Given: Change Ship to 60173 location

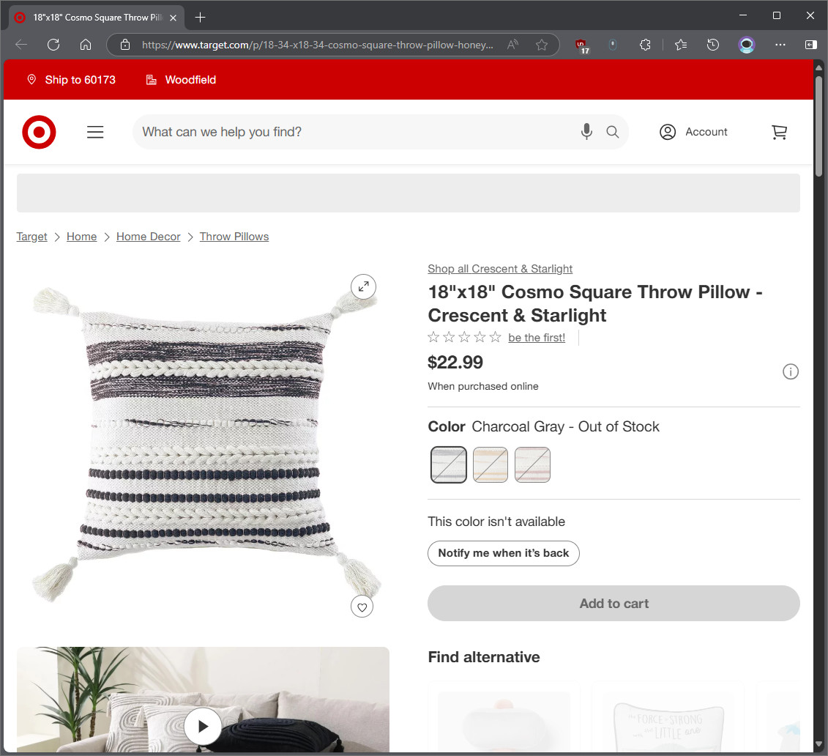Looking at the screenshot, I should (71, 80).
